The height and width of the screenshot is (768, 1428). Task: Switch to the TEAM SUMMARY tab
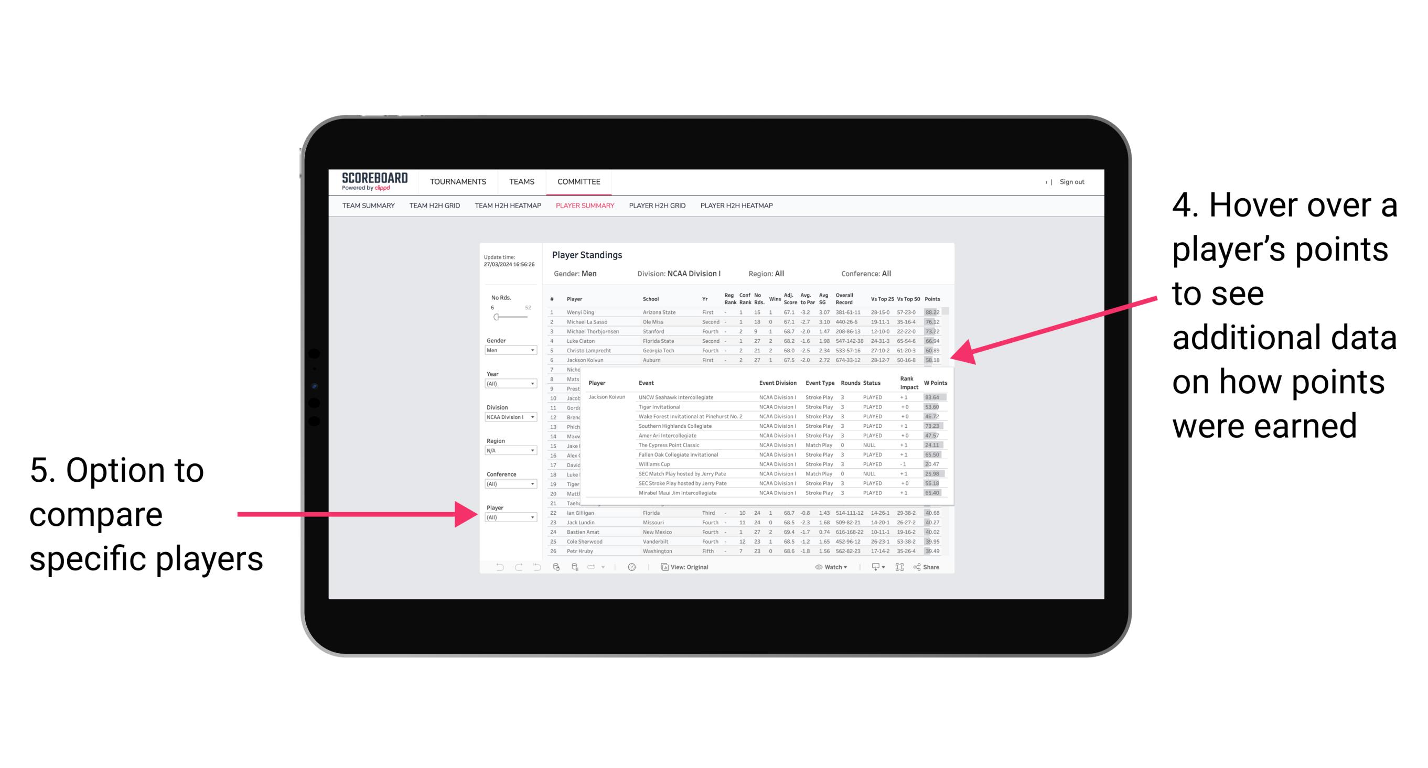pos(371,208)
